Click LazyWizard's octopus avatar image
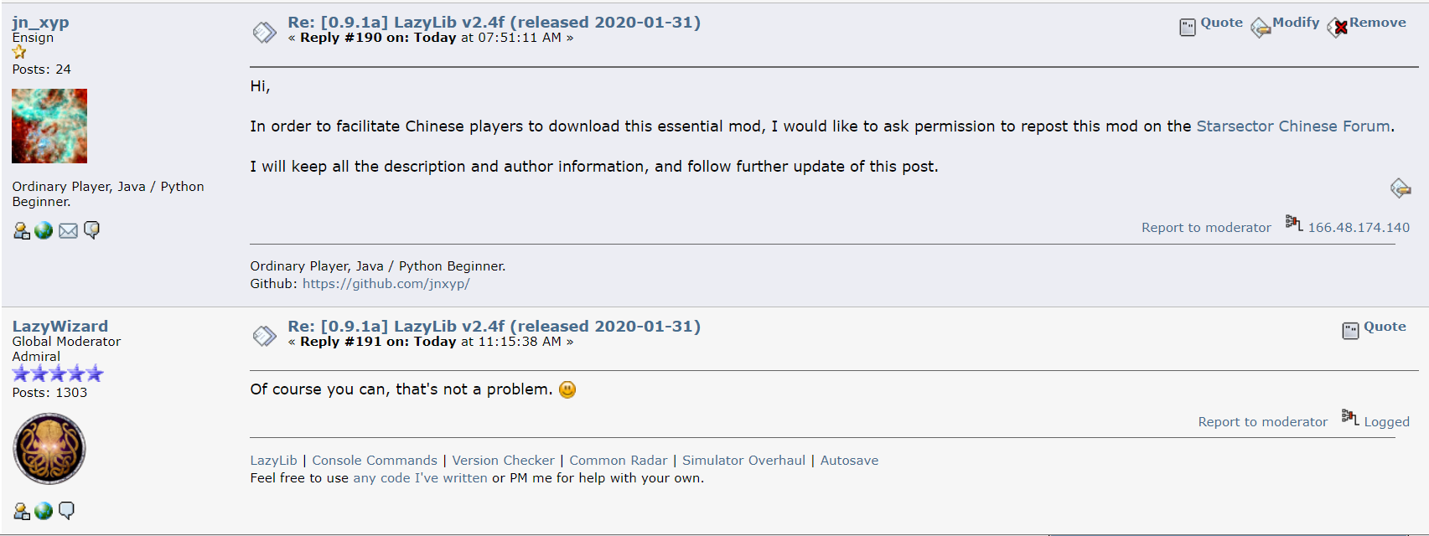1429x536 pixels. (49, 449)
